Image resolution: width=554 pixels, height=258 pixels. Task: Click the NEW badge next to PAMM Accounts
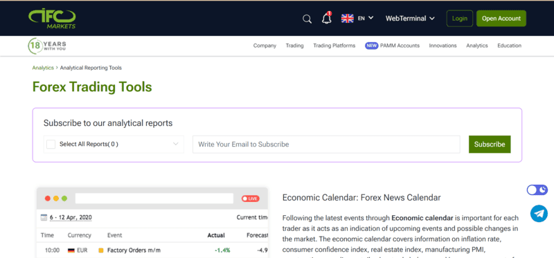click(x=372, y=46)
